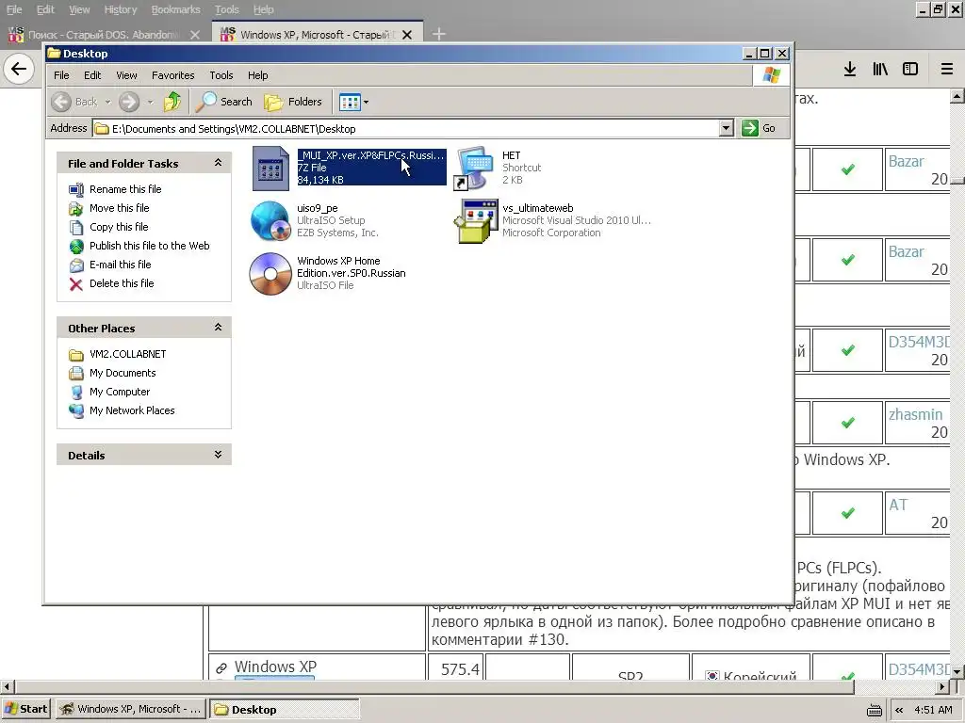Open the Explorer Tools menu
The image size is (965, 723).
click(221, 75)
